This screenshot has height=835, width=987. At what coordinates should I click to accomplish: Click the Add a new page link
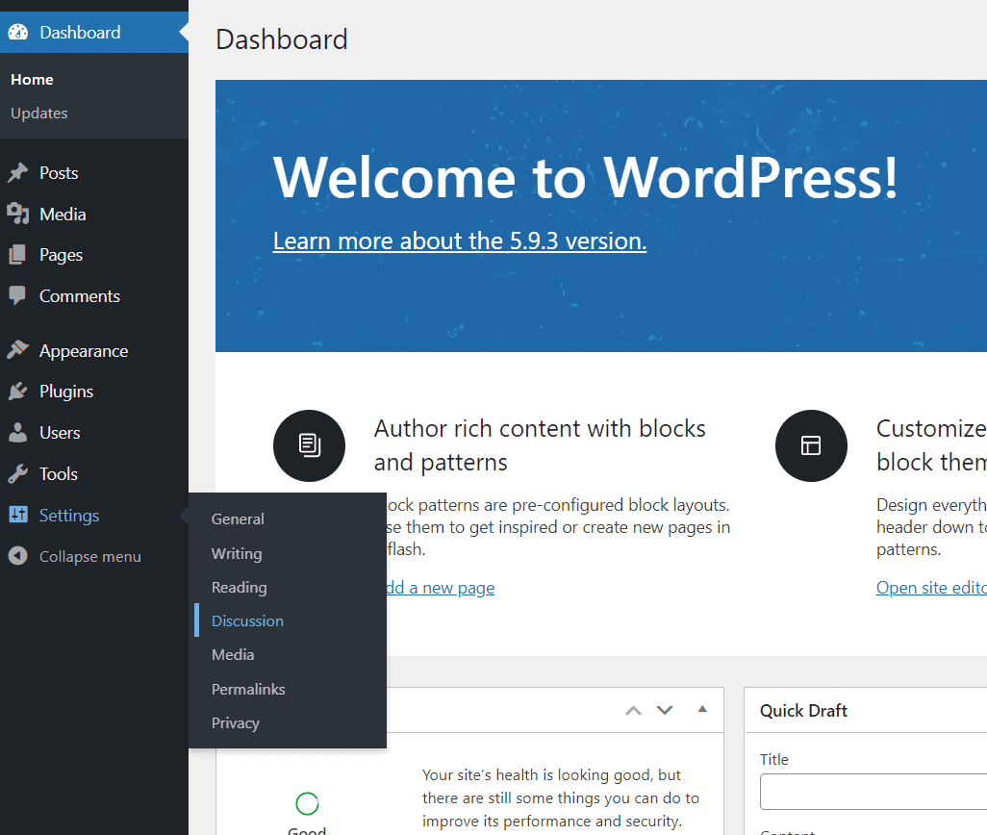(x=444, y=587)
